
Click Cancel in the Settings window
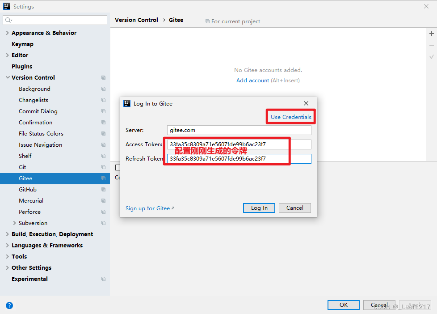coord(379,305)
